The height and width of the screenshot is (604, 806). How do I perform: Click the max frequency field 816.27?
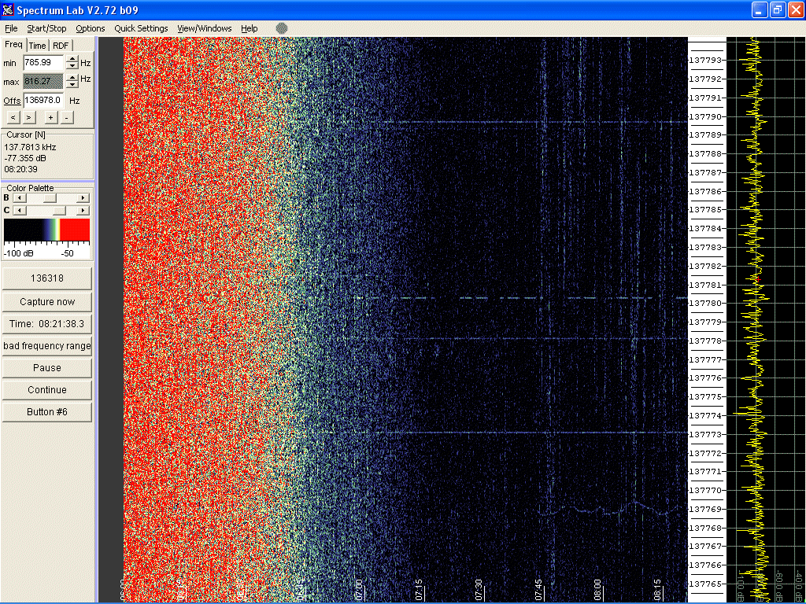[43, 81]
